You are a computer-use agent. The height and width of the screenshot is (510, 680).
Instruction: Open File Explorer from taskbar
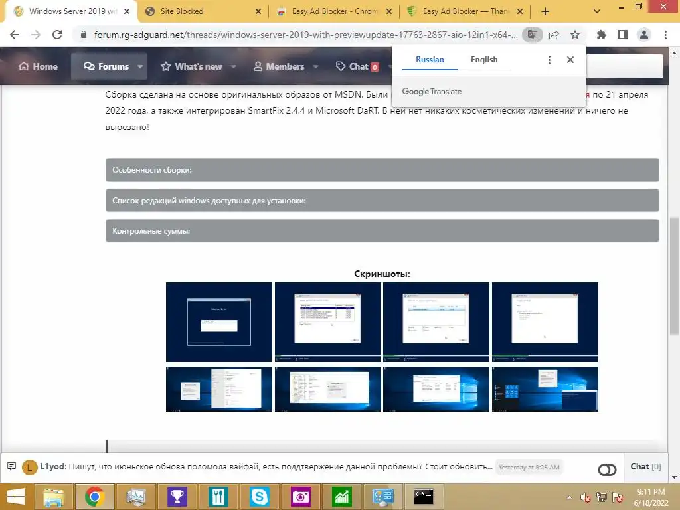(x=54, y=497)
